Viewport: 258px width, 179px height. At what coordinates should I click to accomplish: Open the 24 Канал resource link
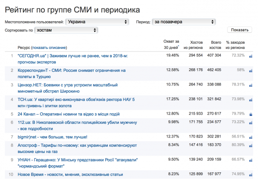(69, 114)
